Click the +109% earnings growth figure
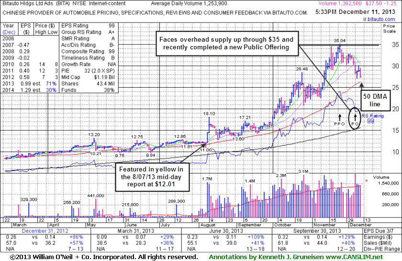402x261 pixels. tap(256, 237)
